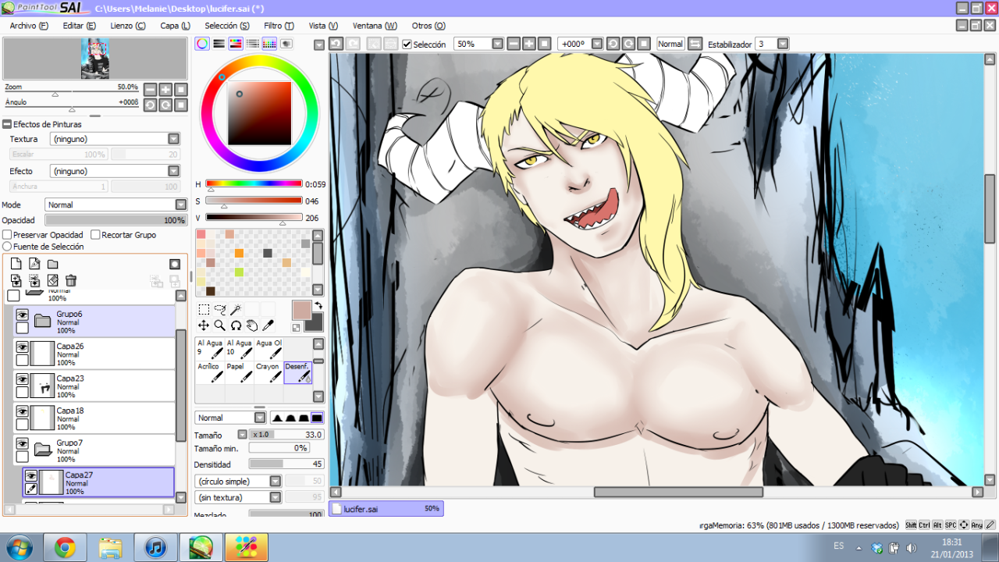Select flat brush edge shape
This screenshot has width=999, height=562.
point(317,418)
